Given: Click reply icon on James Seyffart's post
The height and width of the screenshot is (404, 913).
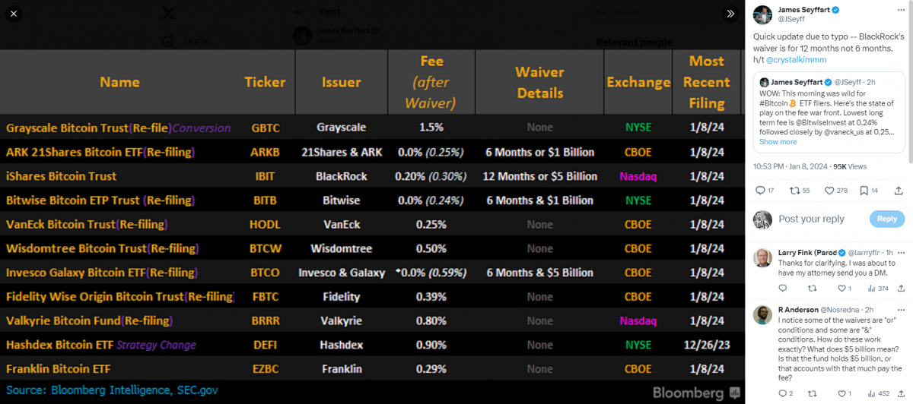Looking at the screenshot, I should click(760, 191).
